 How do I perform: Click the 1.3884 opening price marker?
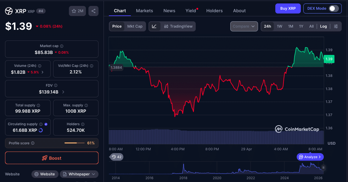coord(116,67)
